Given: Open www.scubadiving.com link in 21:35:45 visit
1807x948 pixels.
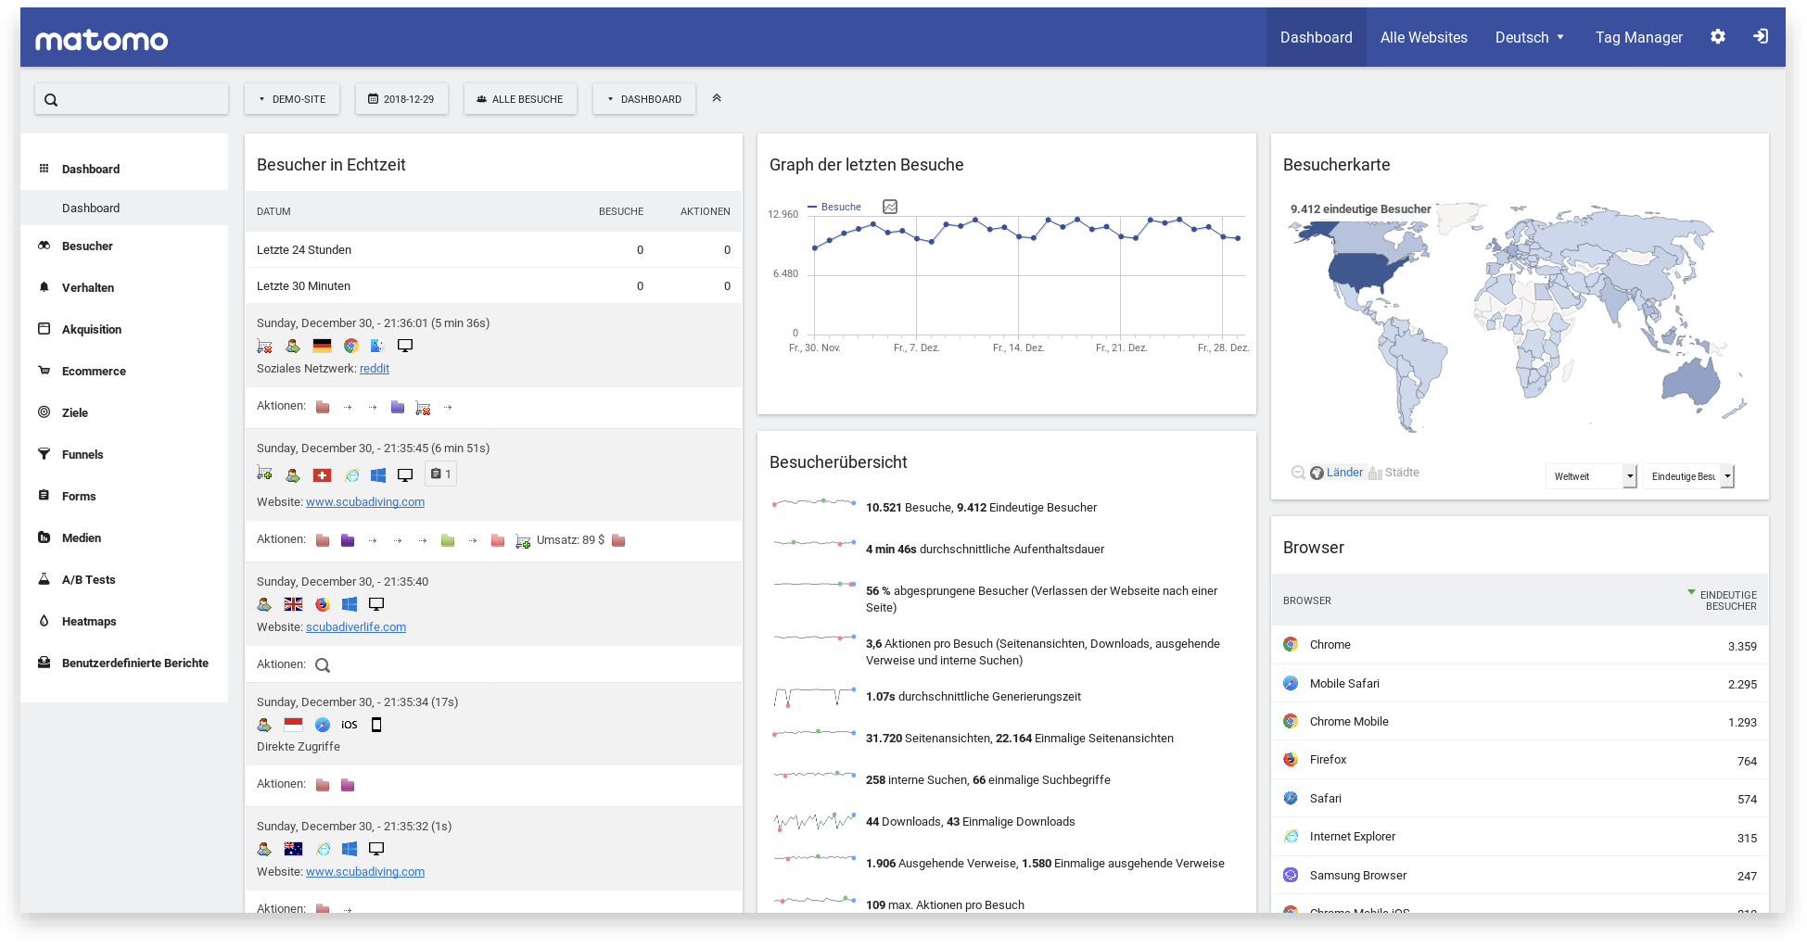Looking at the screenshot, I should [x=365, y=502].
